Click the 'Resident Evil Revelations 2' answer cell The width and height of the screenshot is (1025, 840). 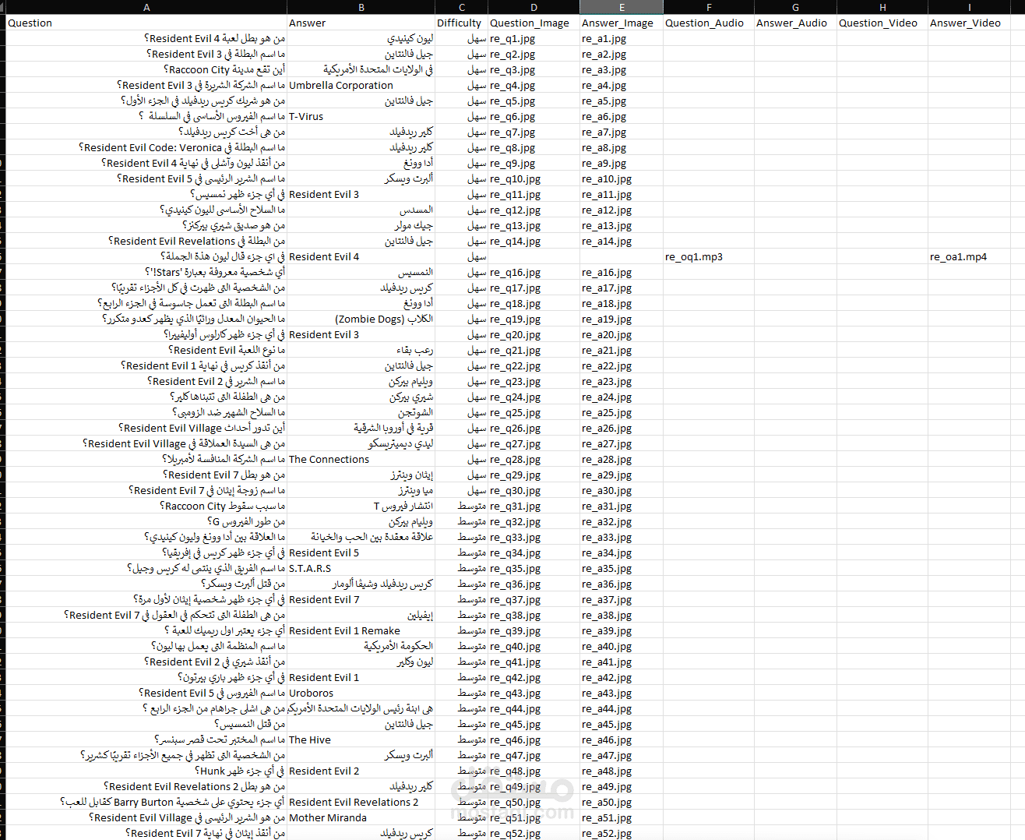click(361, 802)
